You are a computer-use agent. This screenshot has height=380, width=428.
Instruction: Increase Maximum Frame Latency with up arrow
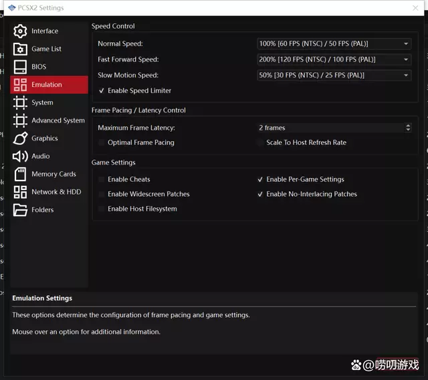[408, 126]
